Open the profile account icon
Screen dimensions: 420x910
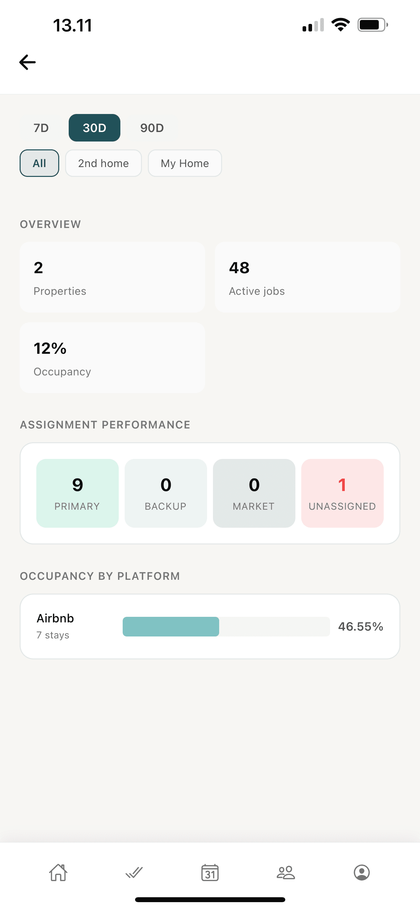tap(362, 873)
